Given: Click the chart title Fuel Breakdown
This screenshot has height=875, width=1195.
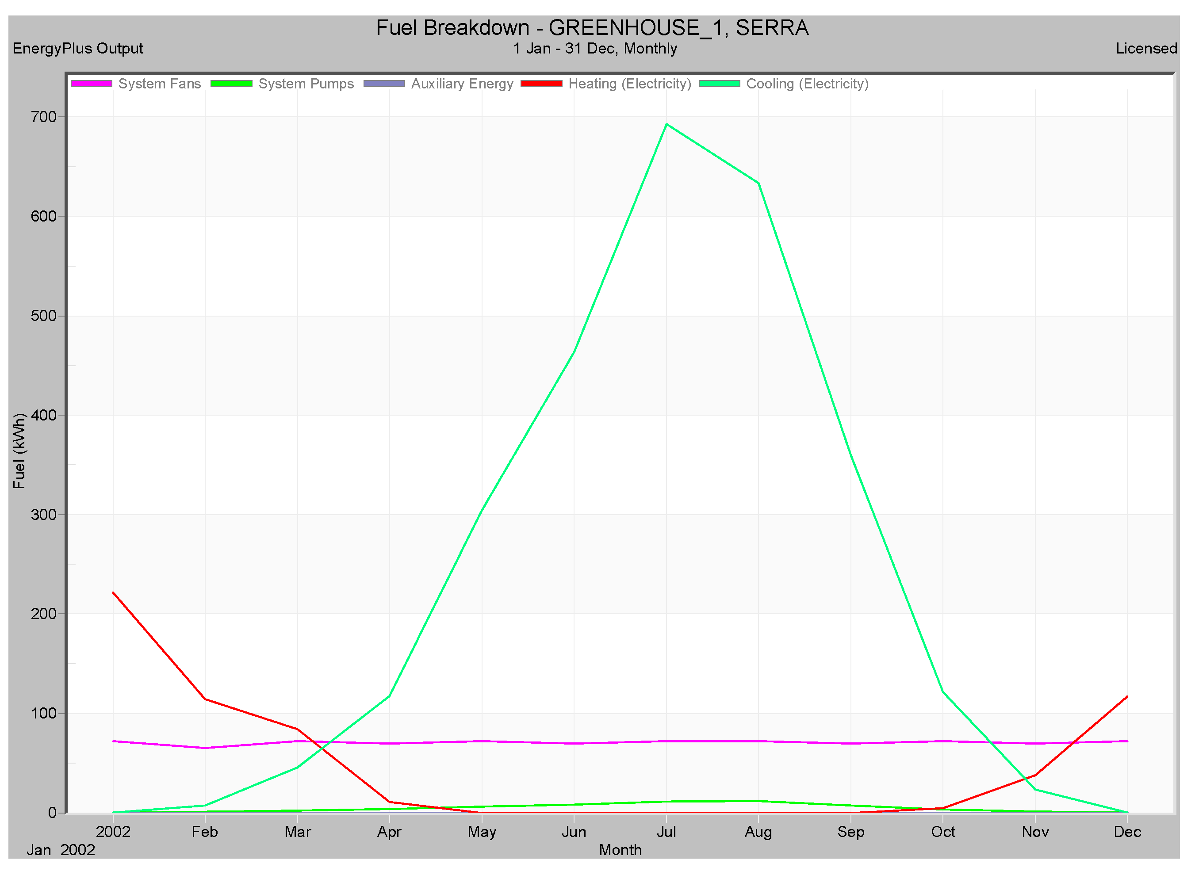Looking at the screenshot, I should click(x=592, y=27).
